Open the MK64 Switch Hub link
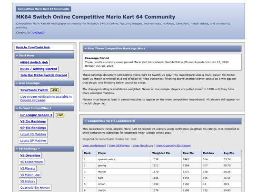Screen dimensions: 257x192 (x=34, y=63)
